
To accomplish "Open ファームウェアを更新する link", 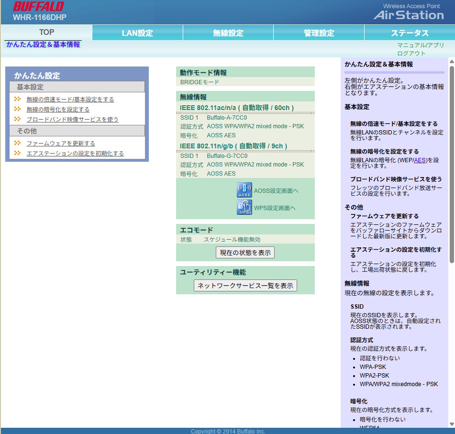I will [61, 144].
